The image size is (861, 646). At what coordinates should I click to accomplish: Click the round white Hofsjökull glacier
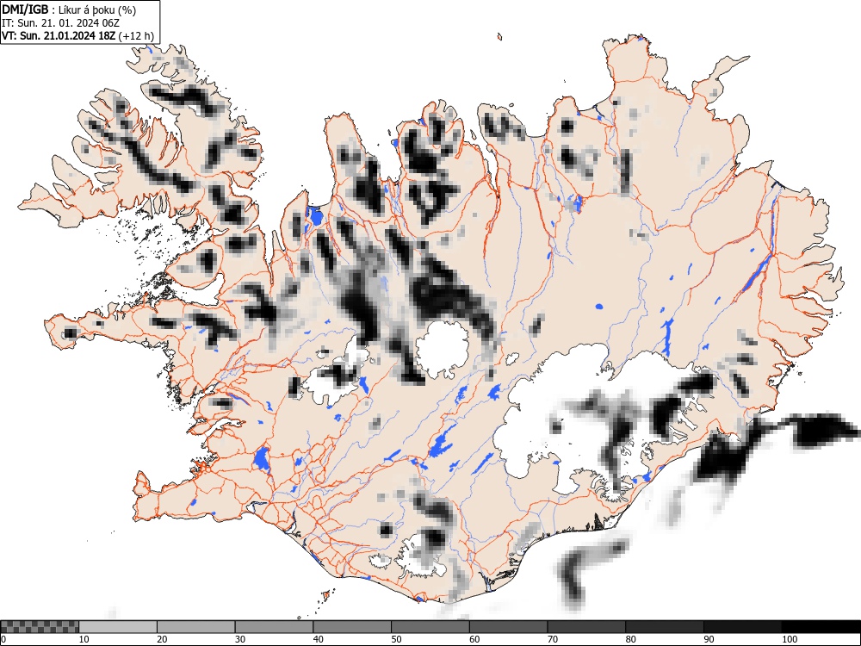[x=442, y=350]
